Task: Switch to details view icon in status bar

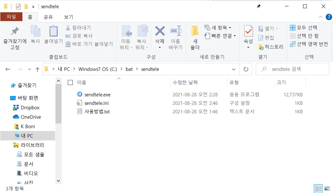Action: (x=318, y=189)
